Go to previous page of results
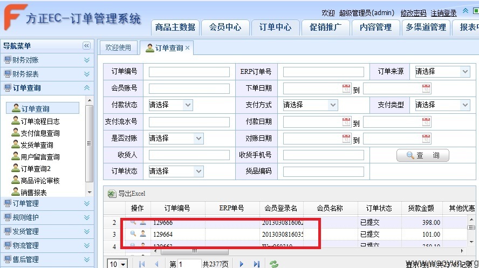 point(156,264)
